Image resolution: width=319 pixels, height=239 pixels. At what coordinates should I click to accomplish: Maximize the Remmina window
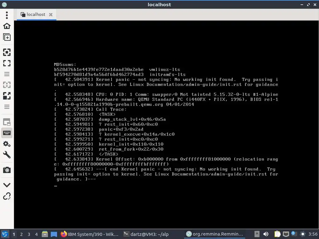pyautogui.click(x=308, y=4)
